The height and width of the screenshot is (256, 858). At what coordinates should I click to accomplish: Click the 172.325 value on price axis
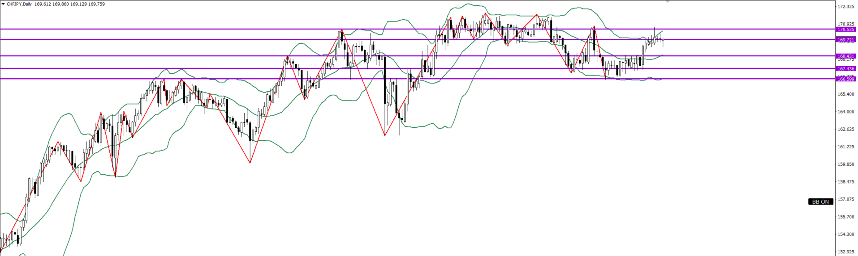846,7
